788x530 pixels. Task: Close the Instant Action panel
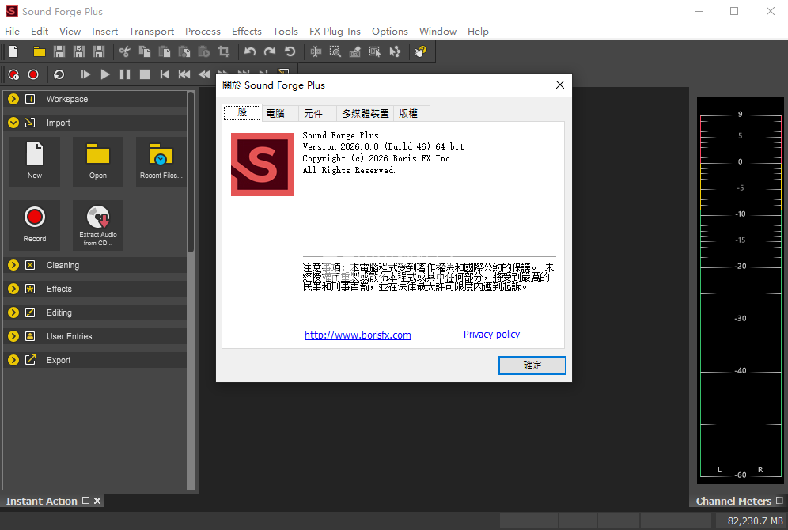[98, 501]
